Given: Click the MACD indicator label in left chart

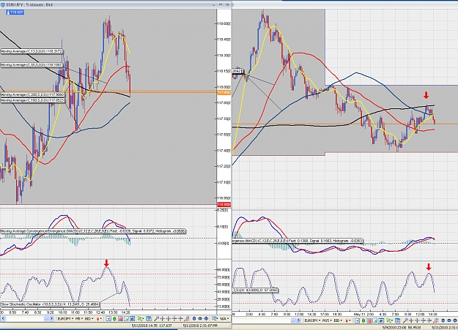Looking at the screenshot, I should (x=93, y=231).
